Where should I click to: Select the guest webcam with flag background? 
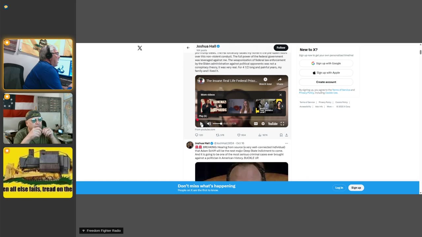click(38, 118)
